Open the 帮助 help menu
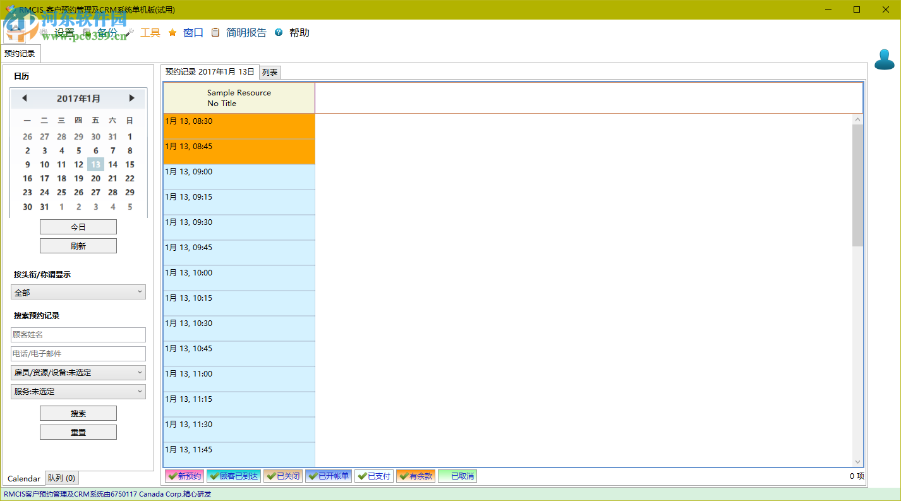901x501 pixels. click(293, 33)
